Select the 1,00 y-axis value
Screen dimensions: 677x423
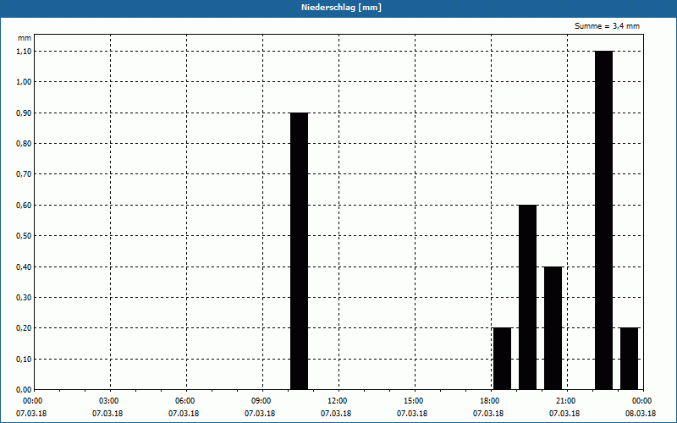24,82
